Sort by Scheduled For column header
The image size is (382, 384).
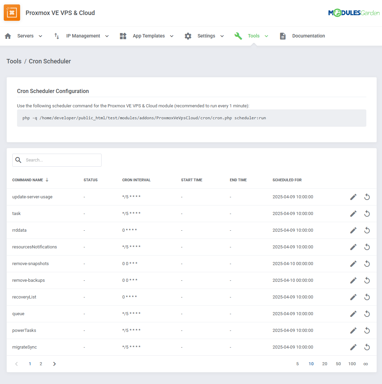(287, 180)
